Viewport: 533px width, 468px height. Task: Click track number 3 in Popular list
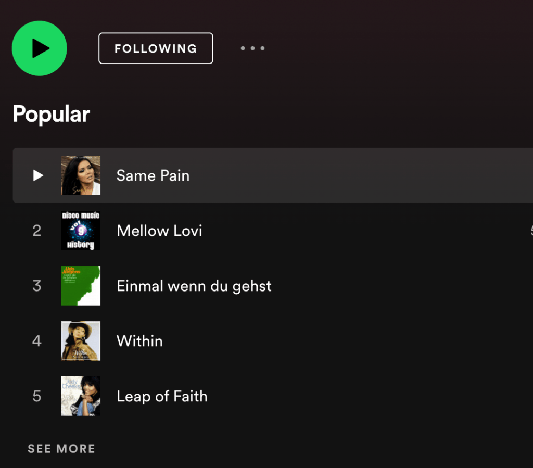point(36,286)
